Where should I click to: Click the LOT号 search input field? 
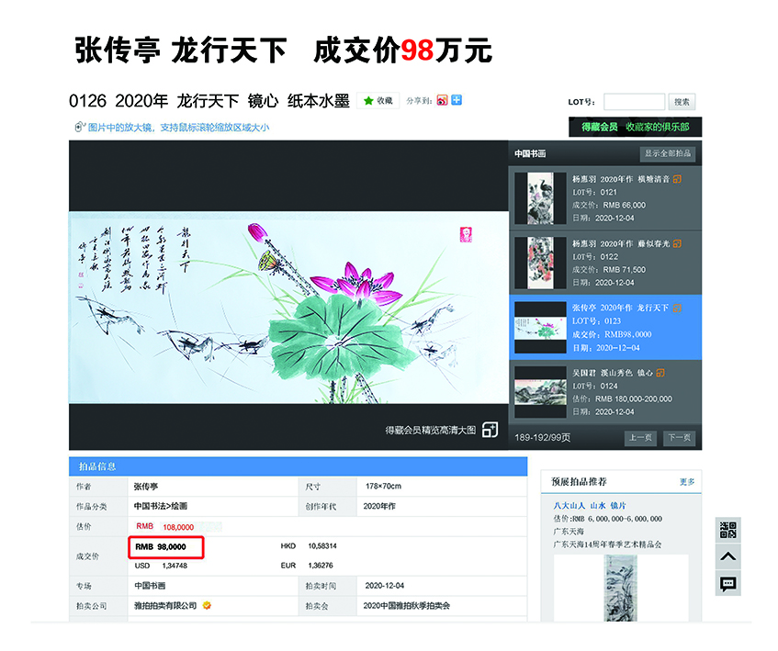633,102
